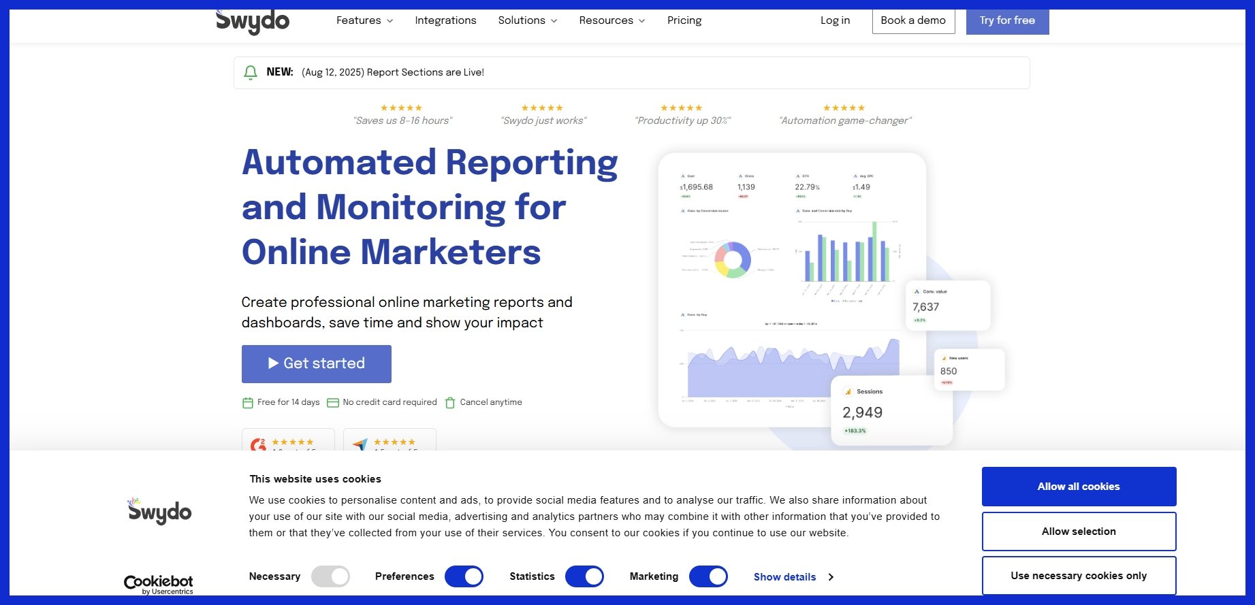This screenshot has width=1255, height=605.
Task: Click the notification bell icon
Action: [x=251, y=72]
